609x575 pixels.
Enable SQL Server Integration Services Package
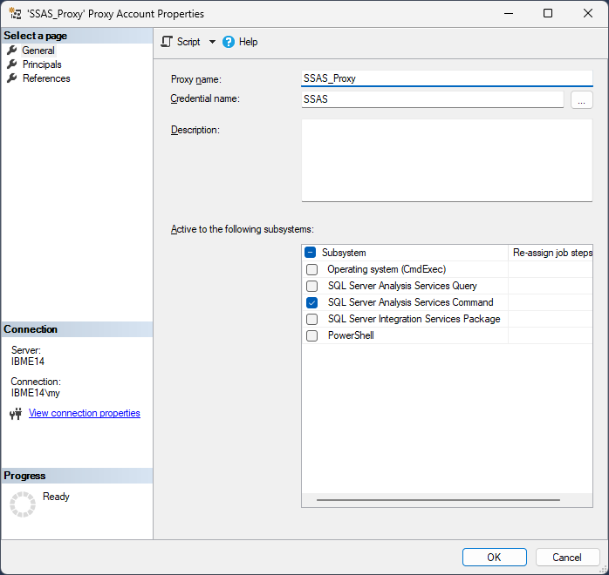311,319
